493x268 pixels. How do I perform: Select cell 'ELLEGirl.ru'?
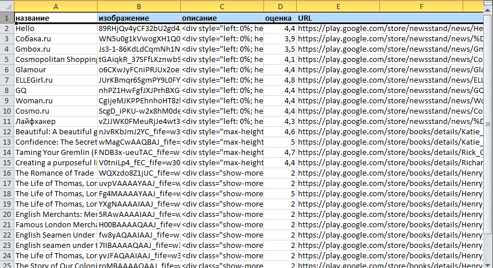click(x=56, y=80)
